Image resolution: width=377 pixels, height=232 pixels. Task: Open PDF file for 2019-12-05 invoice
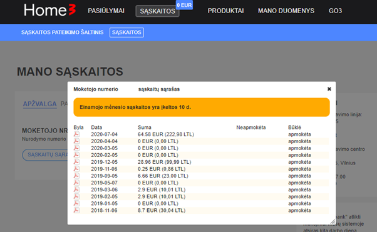[x=76, y=162]
